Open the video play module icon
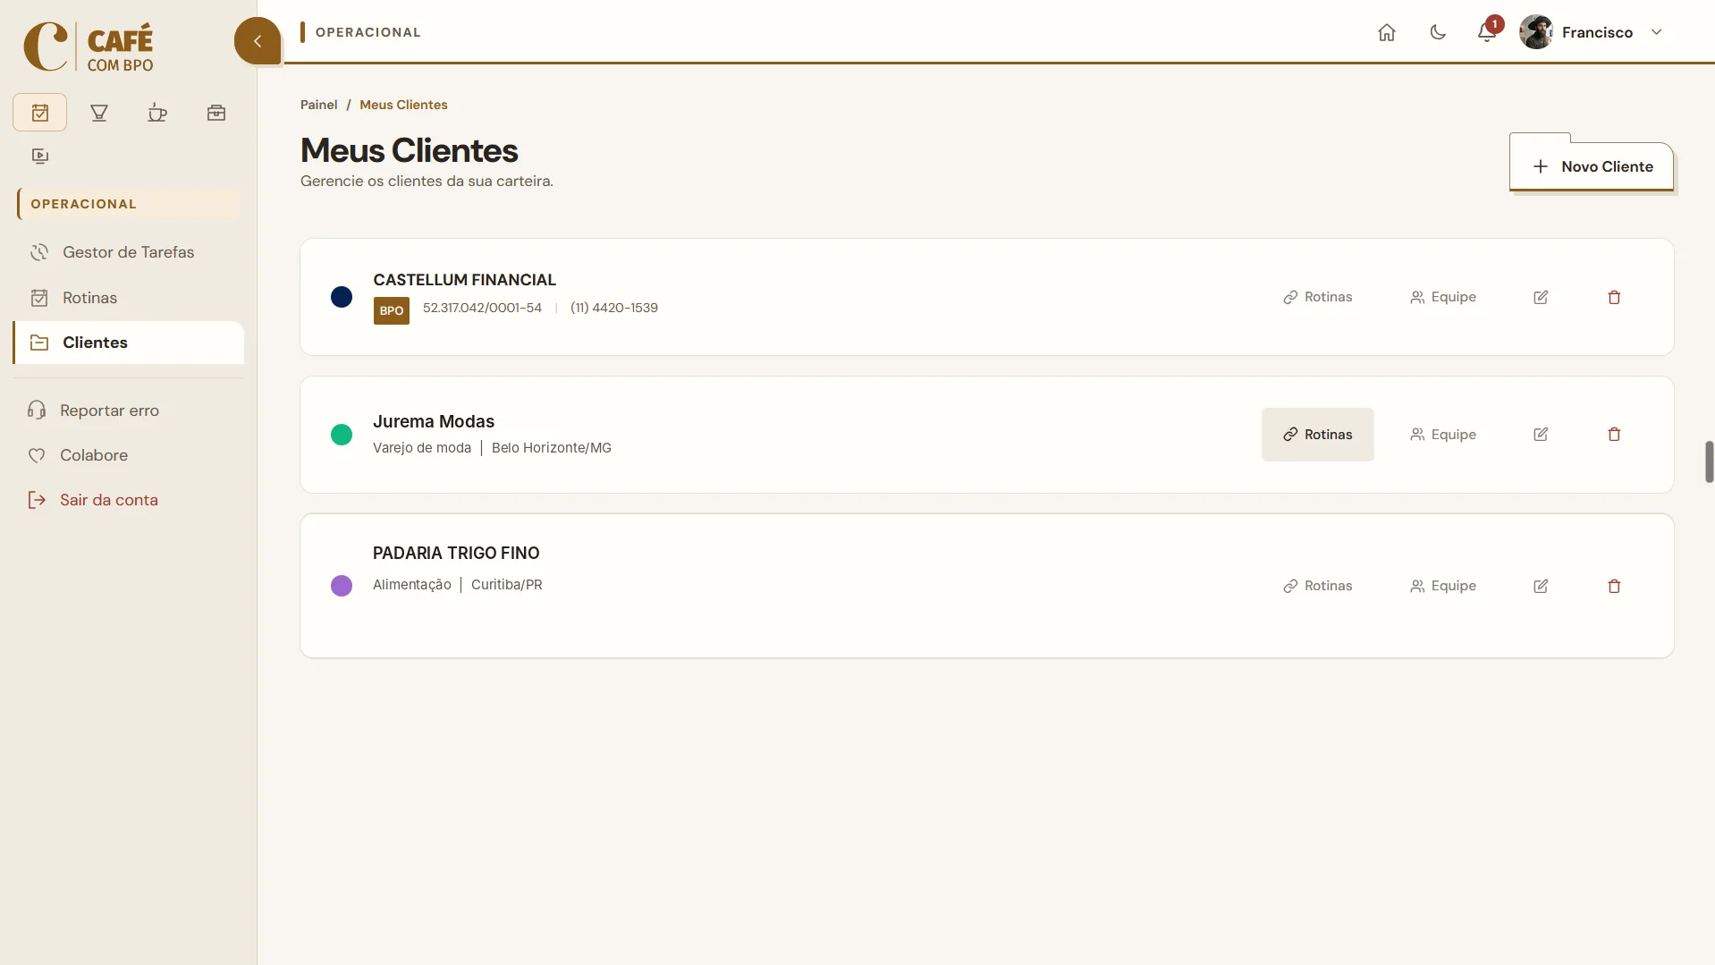1715x965 pixels. click(x=40, y=156)
